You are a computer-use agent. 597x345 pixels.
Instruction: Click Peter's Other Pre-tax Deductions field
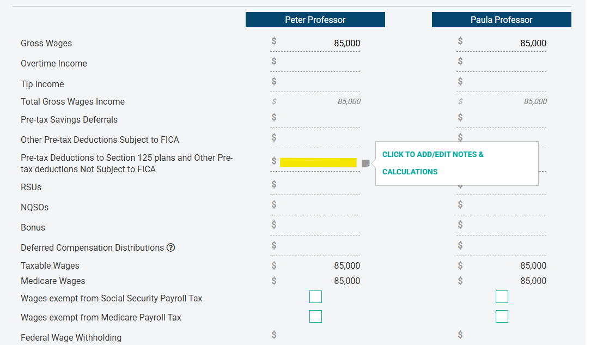point(321,137)
